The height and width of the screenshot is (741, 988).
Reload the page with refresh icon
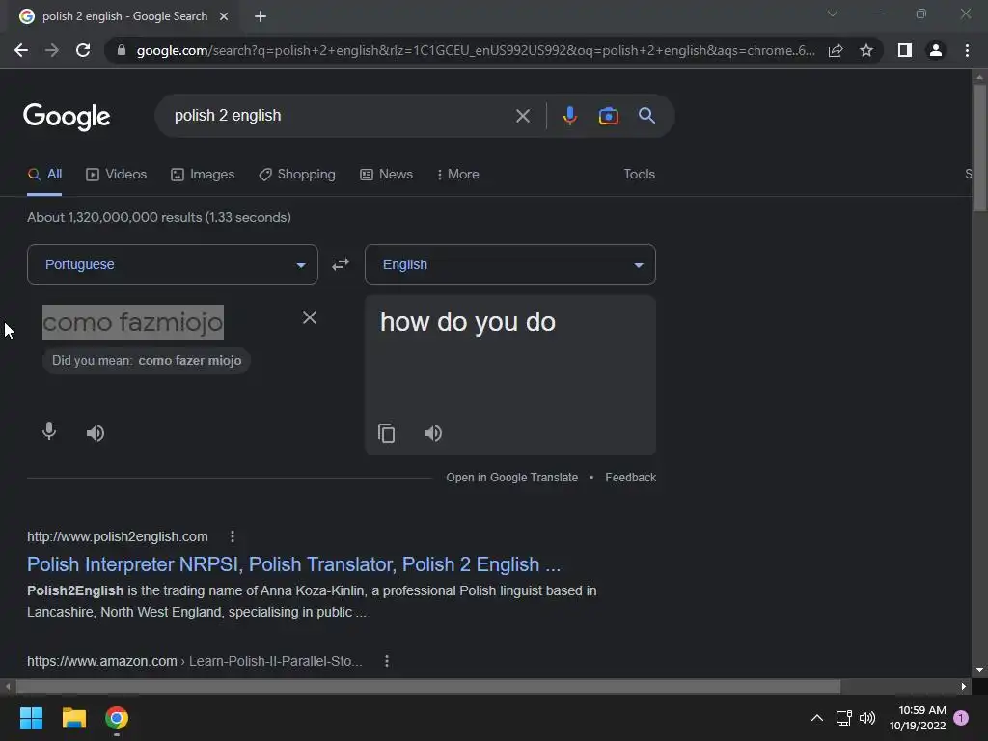83,50
